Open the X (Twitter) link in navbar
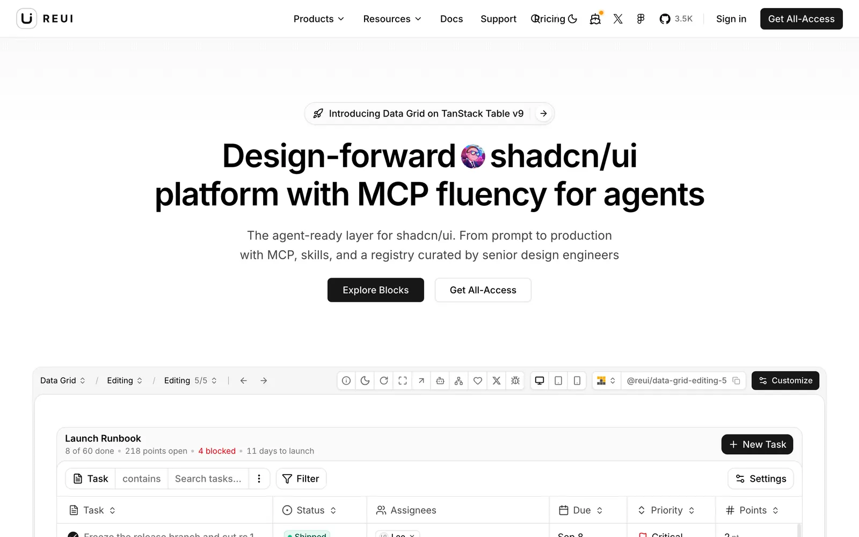Viewport: 859px width, 537px height. click(618, 19)
